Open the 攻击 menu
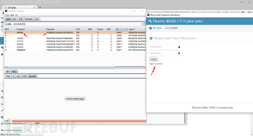Image resolution: width=253 pixels, height=136 pixels. [7, 15]
